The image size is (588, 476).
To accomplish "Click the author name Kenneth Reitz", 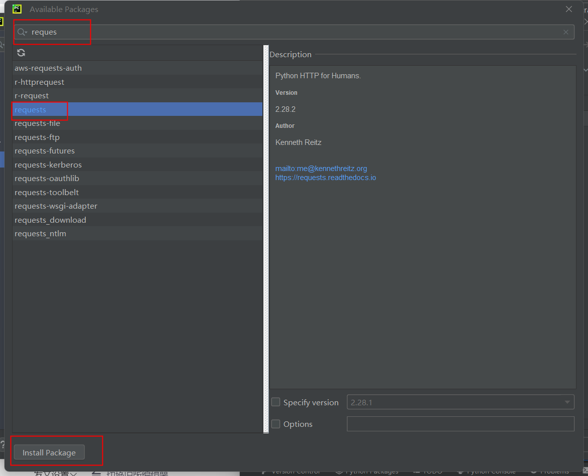I will point(298,142).
